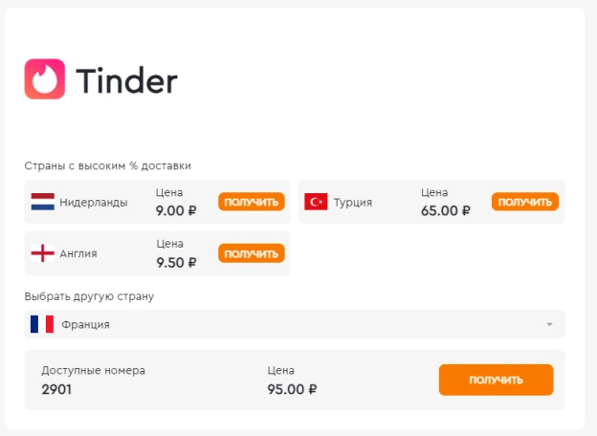Click the 95.00 ₽ France price
The width and height of the screenshot is (597, 436).
[x=292, y=389]
